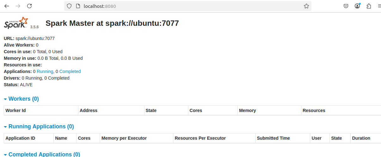The height and width of the screenshot is (157, 381).
Task: Collapse the Completed Applications (0) section
Action: point(42,154)
